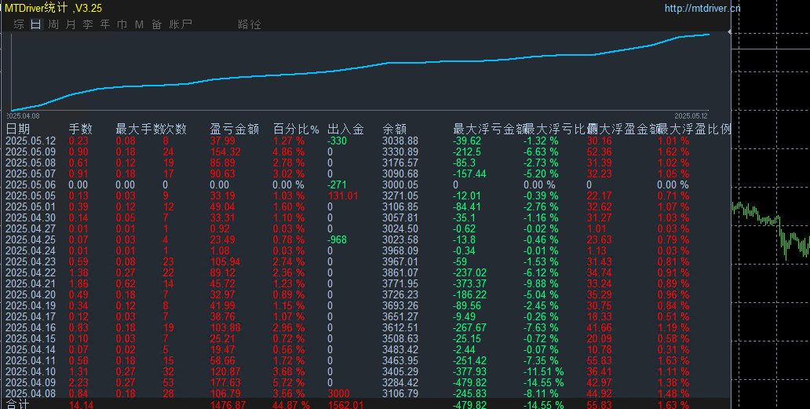This screenshot has height=409, width=810.
Task: Click the 5.72 % percentage cell
Action: (289, 382)
